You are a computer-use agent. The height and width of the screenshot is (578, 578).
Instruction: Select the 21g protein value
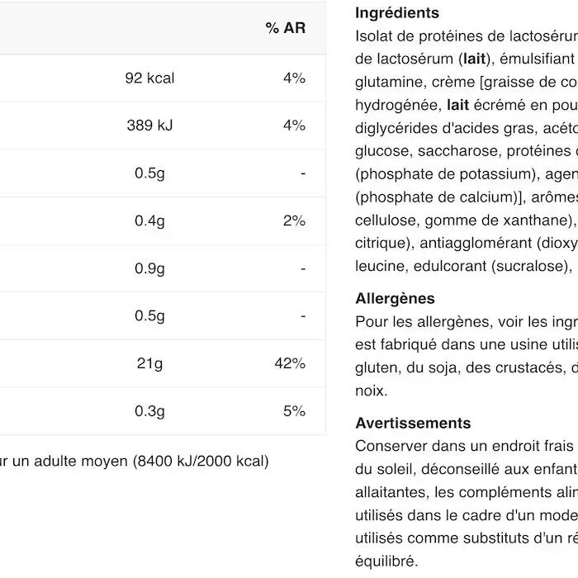149,363
